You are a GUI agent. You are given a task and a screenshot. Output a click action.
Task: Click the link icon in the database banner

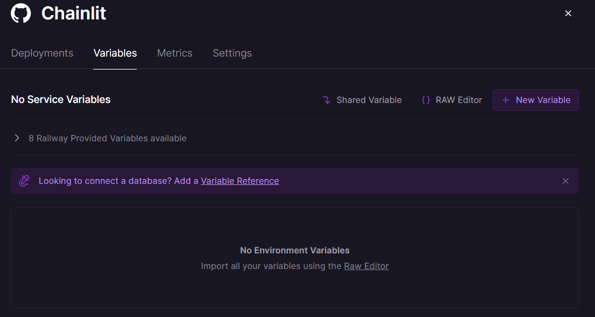click(x=24, y=181)
